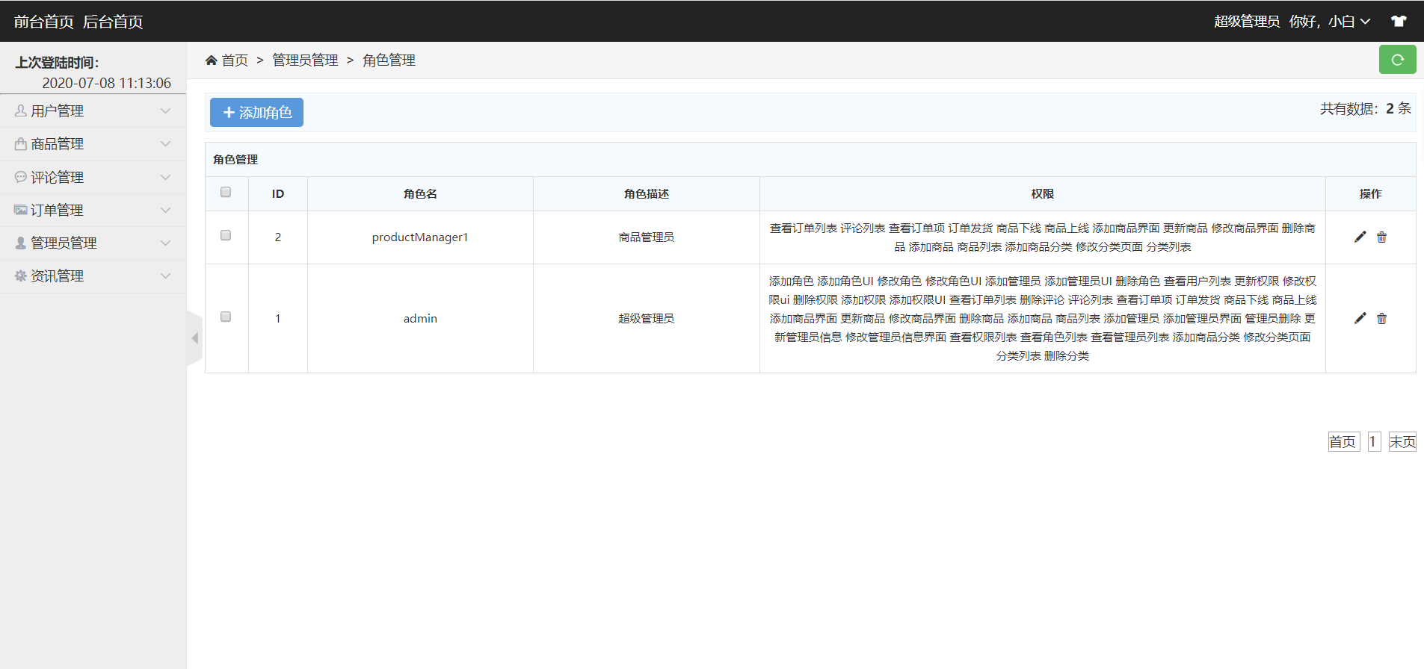Click the admin permissions text
Screen dimensions: 1424x669
click(x=1043, y=318)
